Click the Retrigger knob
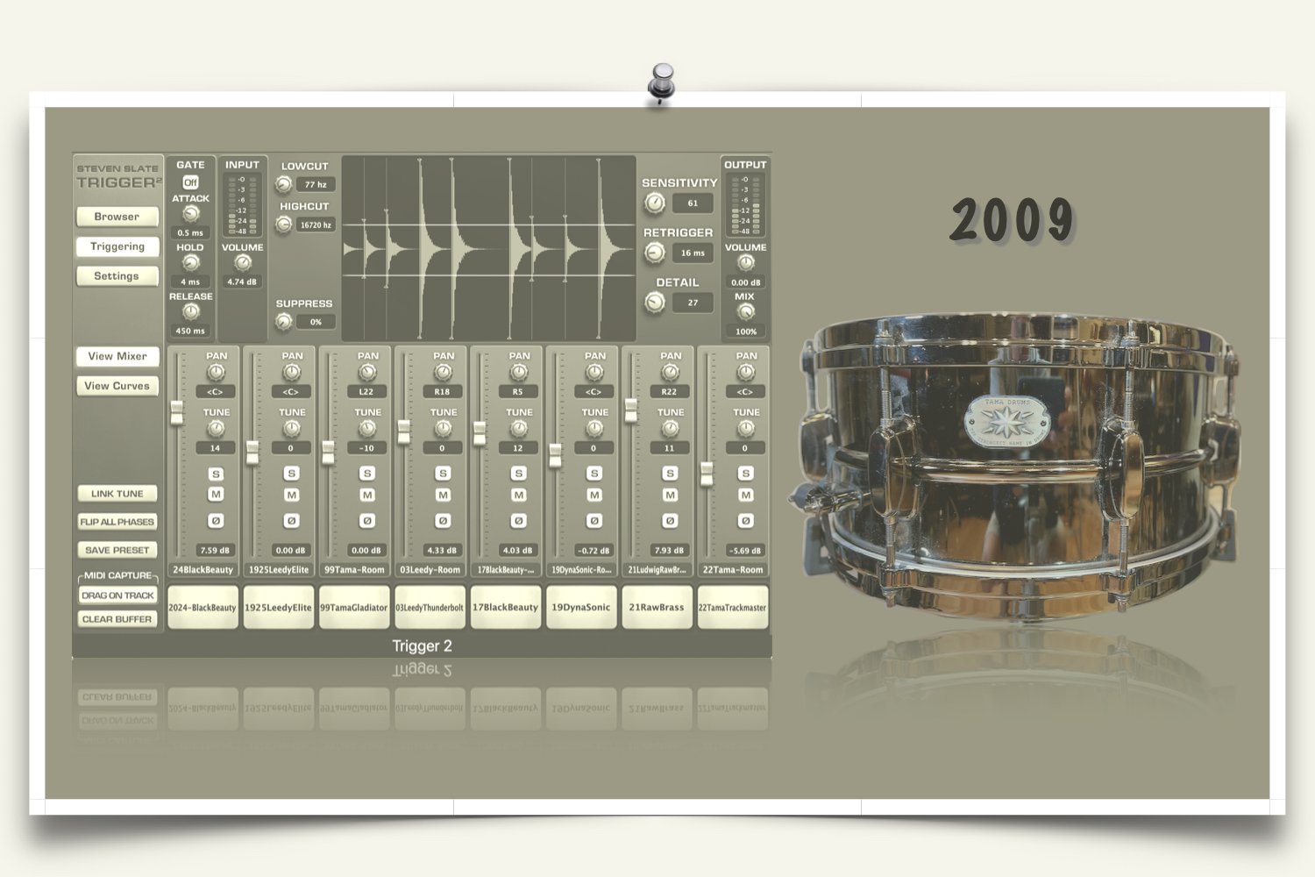Image resolution: width=1315 pixels, height=877 pixels. (x=655, y=253)
